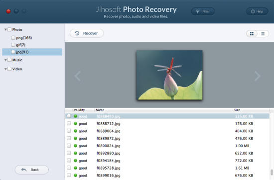
Task: Check the gif(7) checkbox
Action: (x=13, y=45)
